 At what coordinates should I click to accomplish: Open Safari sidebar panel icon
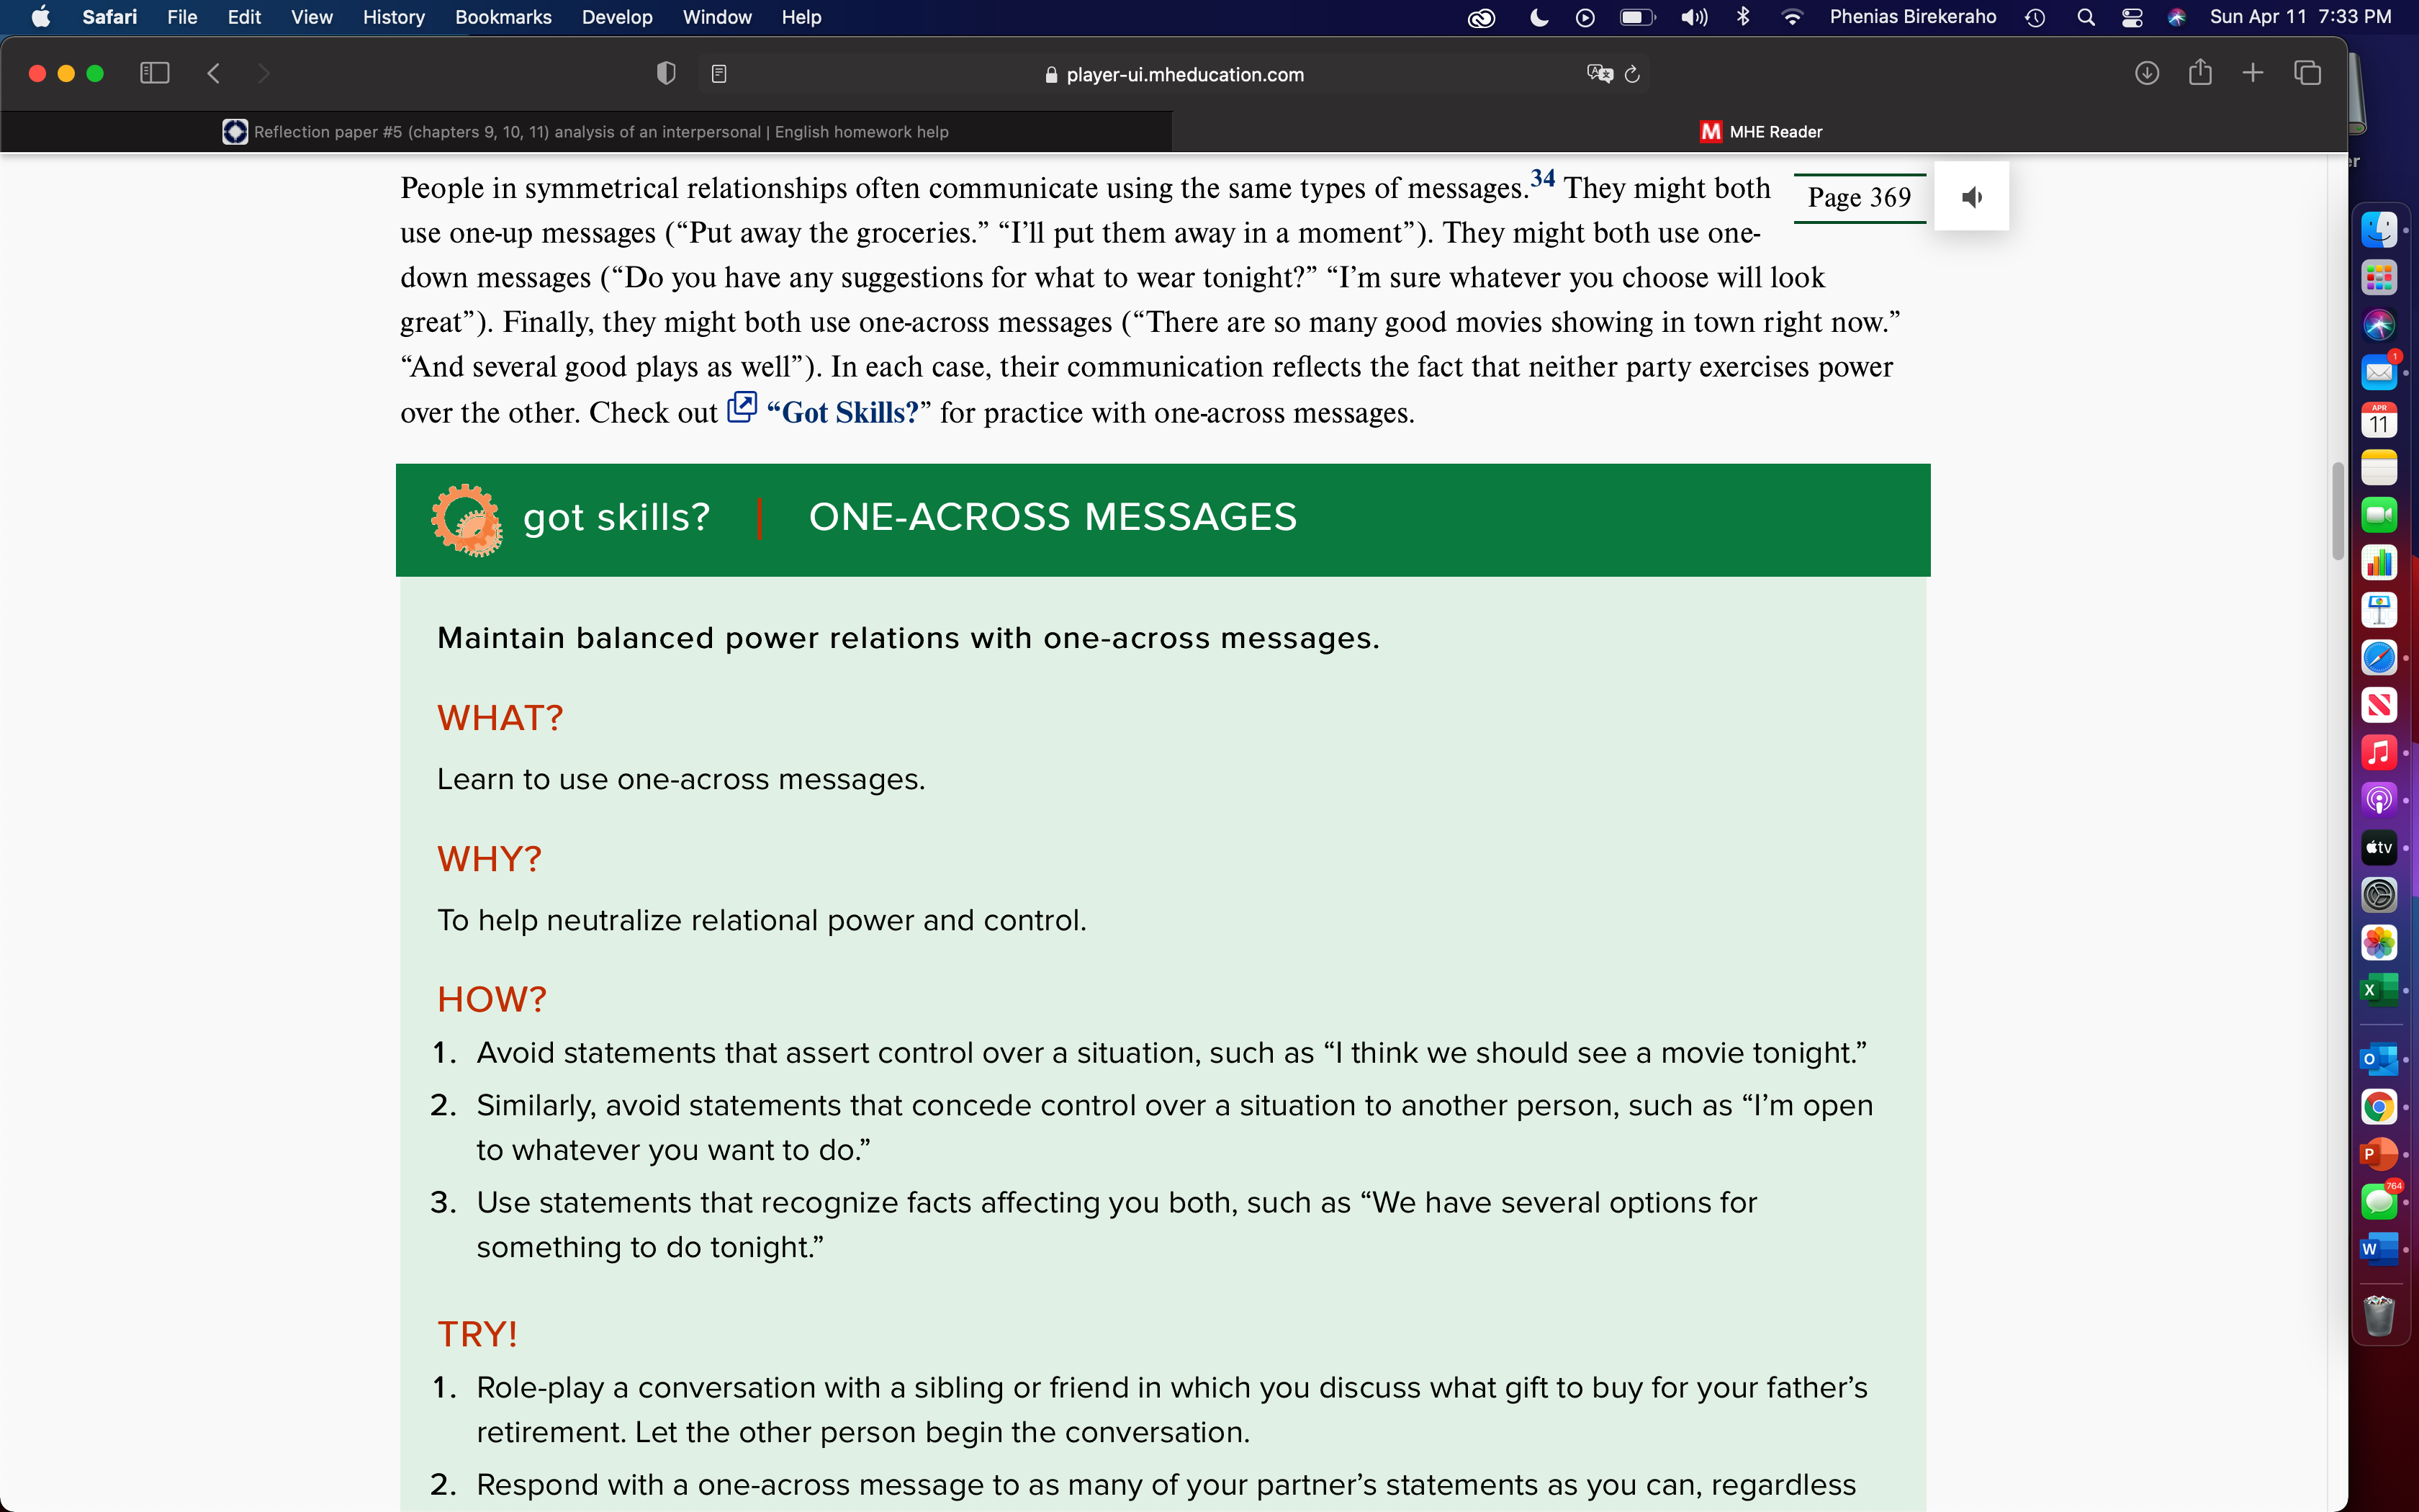pyautogui.click(x=155, y=73)
